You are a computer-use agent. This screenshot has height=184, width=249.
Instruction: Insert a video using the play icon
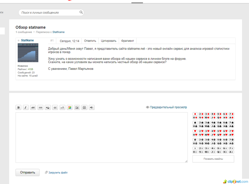(x=84, y=107)
